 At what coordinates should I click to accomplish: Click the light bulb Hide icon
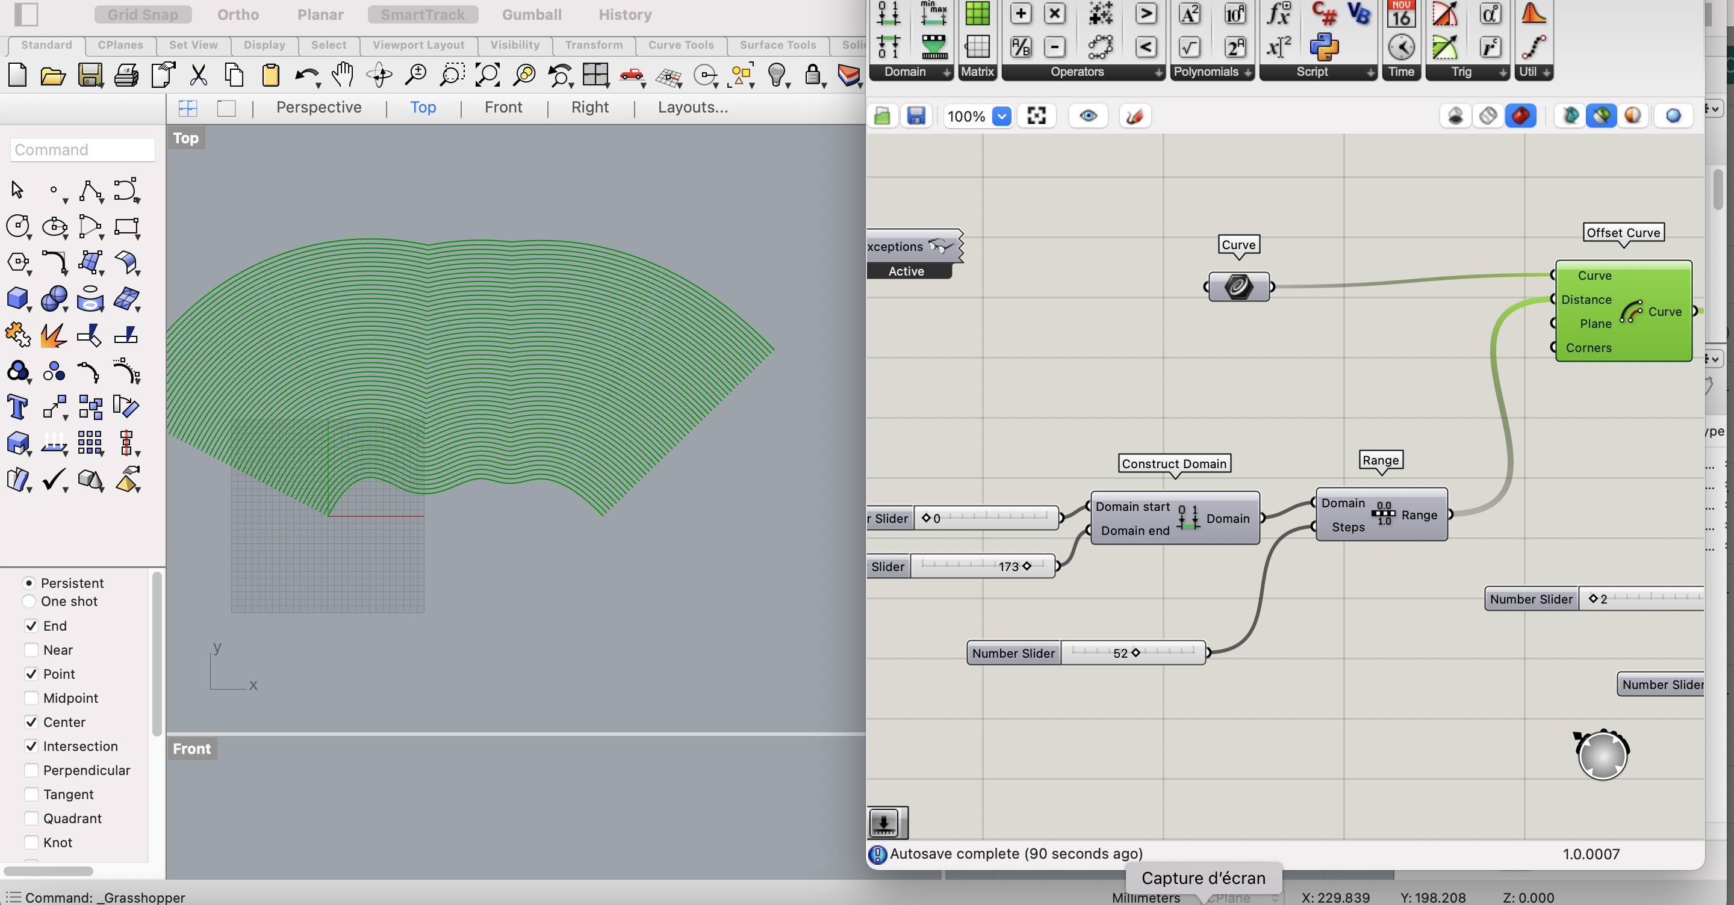pyautogui.click(x=777, y=75)
